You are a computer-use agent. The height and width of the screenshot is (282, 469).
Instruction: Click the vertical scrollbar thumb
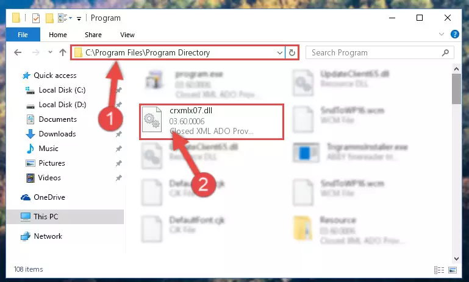pos(456,89)
